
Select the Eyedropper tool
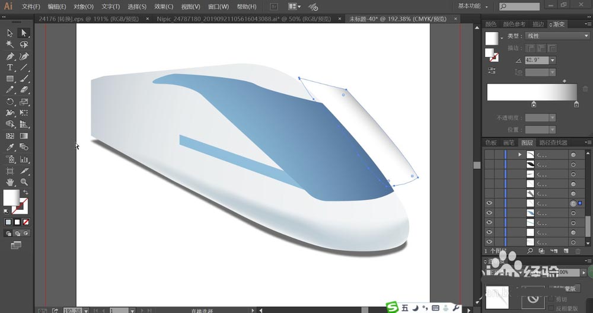coord(10,147)
